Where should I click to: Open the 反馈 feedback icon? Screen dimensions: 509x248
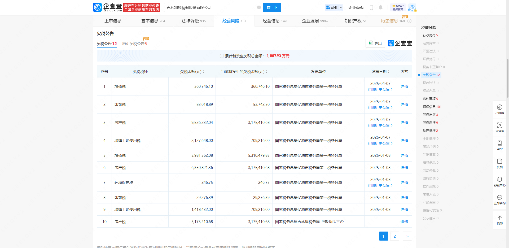(x=500, y=163)
